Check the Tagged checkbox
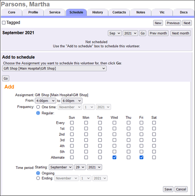Screen dimensions: 195x196 [4, 23]
